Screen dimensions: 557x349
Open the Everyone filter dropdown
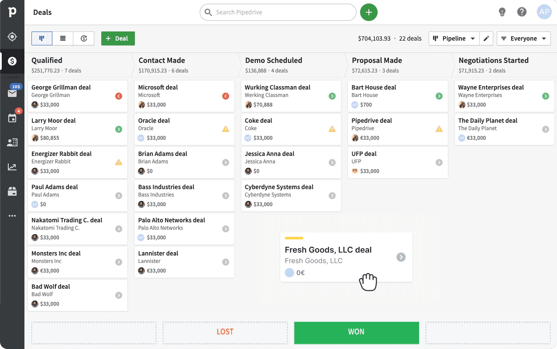click(523, 38)
